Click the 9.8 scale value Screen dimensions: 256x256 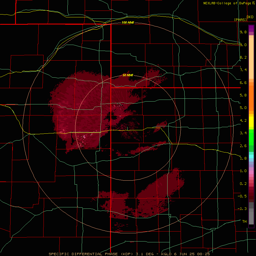(243, 32)
